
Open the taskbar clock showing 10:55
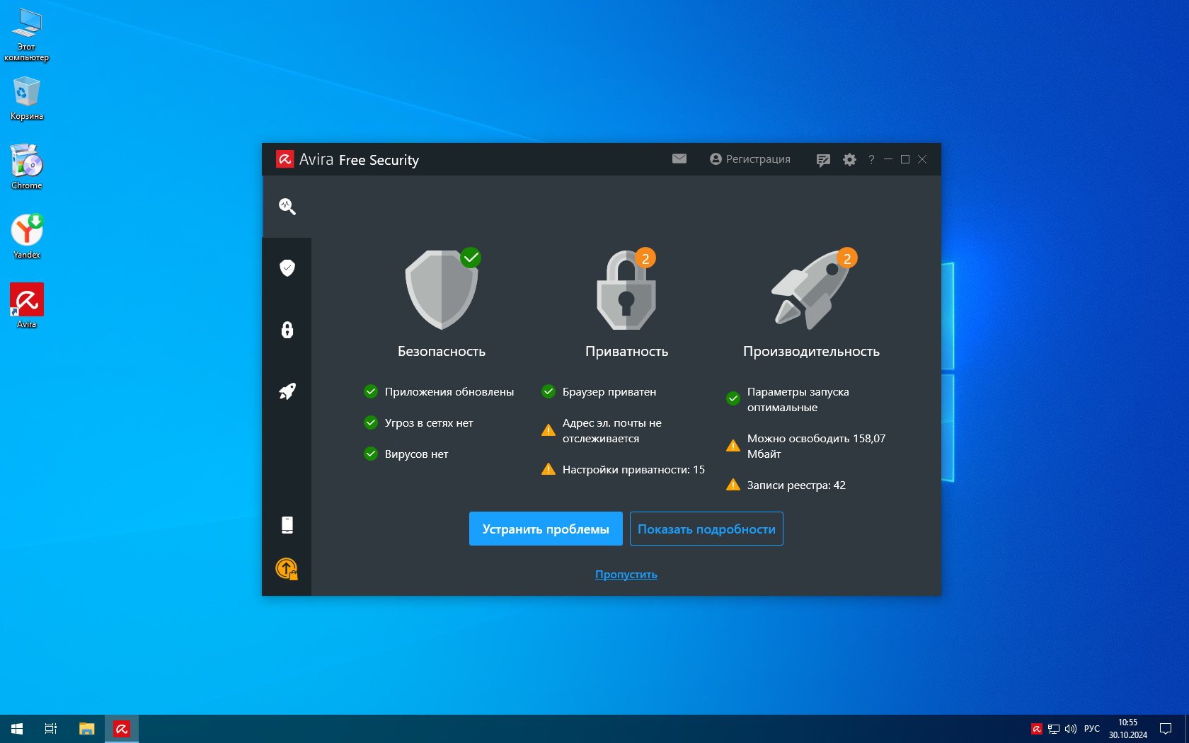[1128, 729]
